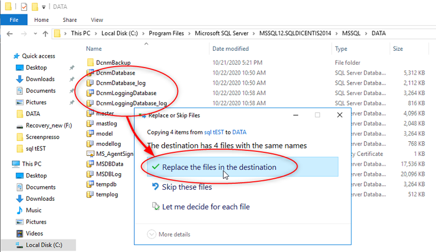Select Local Disk (C:) in navigation pane
The height and width of the screenshot is (252, 436).
point(44,245)
